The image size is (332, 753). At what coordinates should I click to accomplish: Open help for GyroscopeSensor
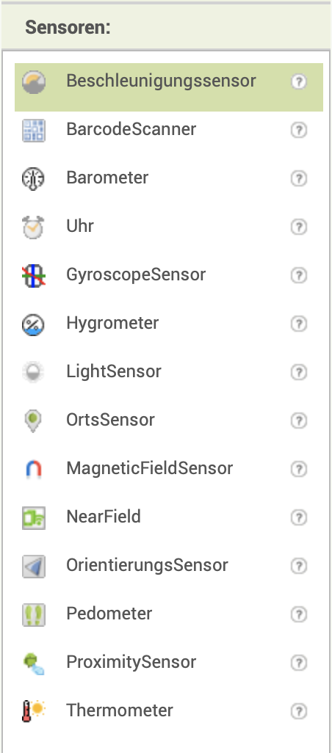tap(299, 275)
